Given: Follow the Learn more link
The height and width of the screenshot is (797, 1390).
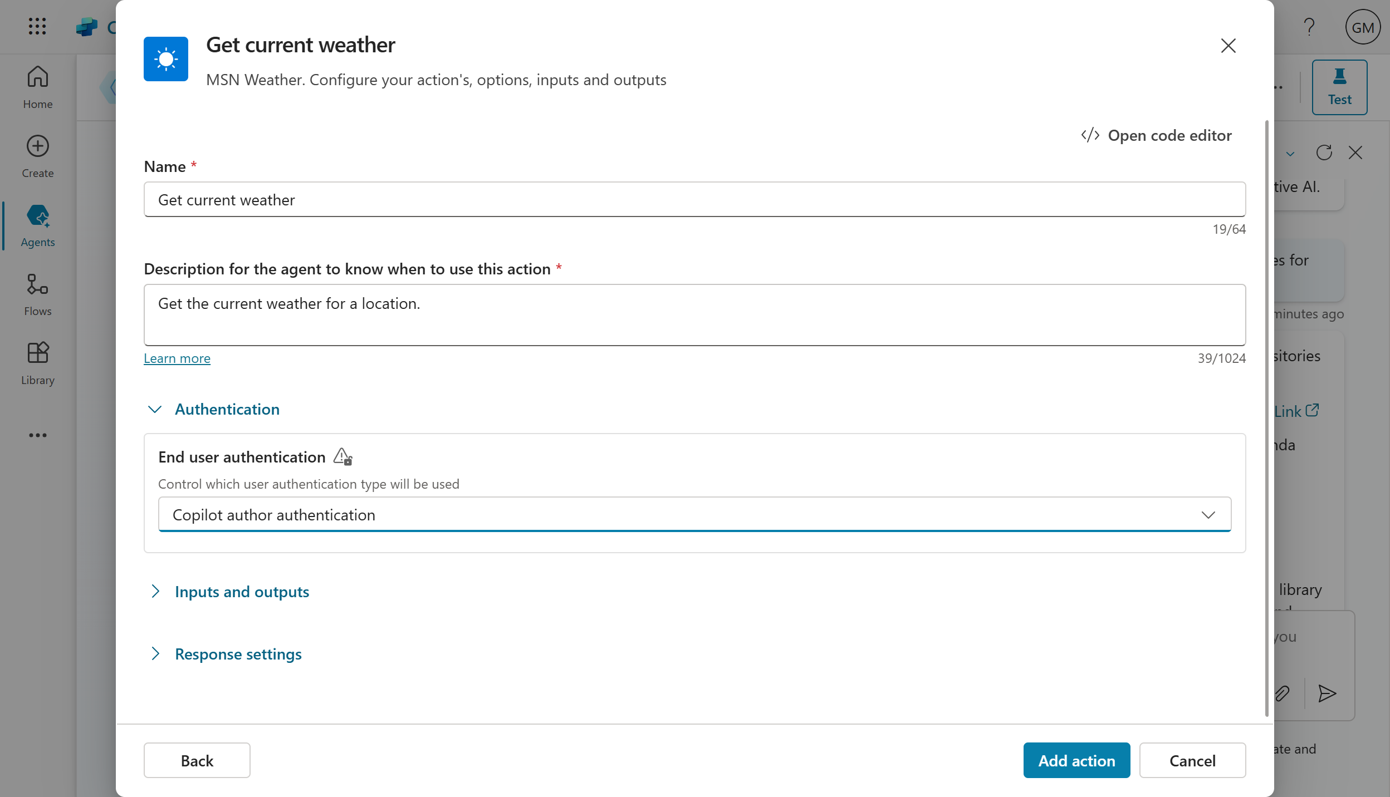Looking at the screenshot, I should [x=177, y=358].
